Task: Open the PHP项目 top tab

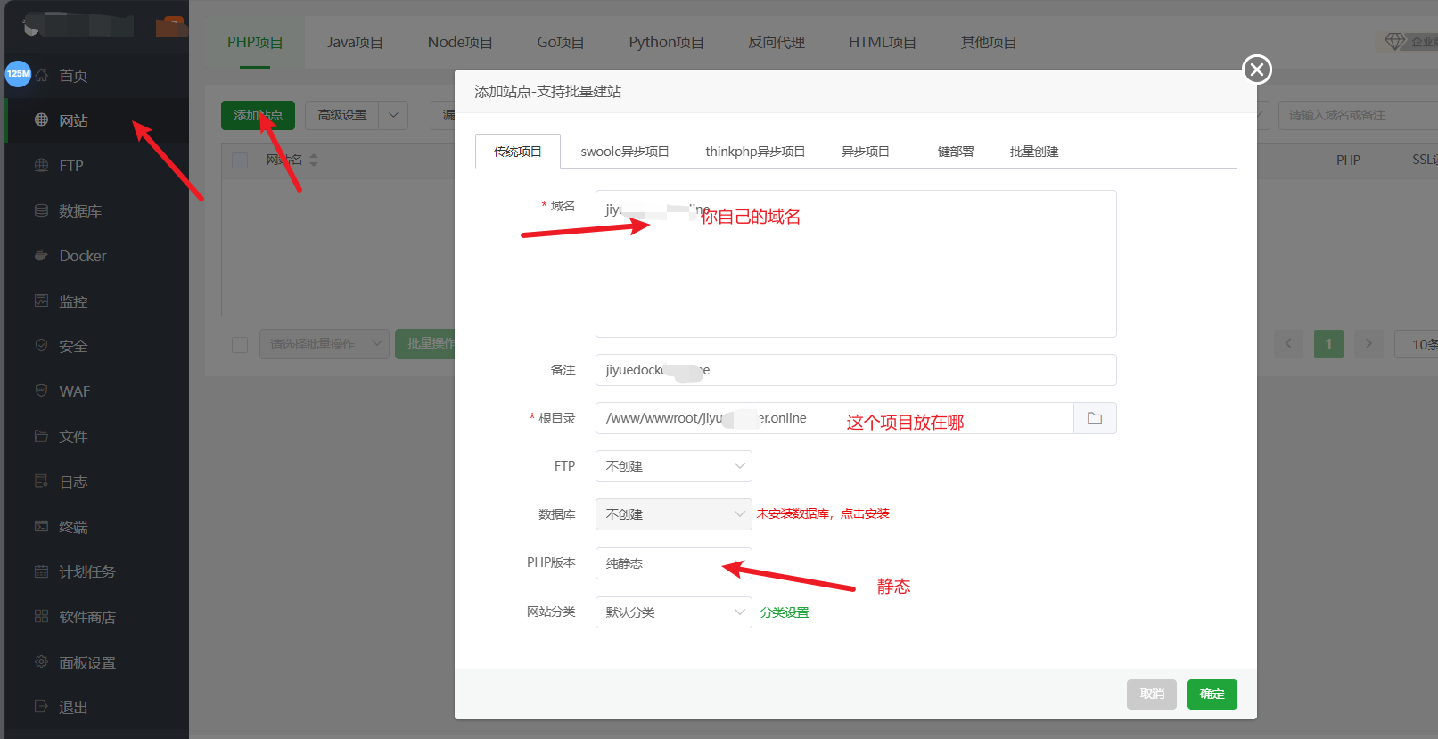Action: [x=255, y=42]
